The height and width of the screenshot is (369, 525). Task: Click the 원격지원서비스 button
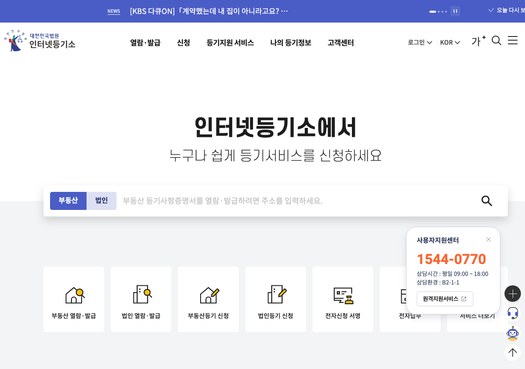tap(445, 299)
